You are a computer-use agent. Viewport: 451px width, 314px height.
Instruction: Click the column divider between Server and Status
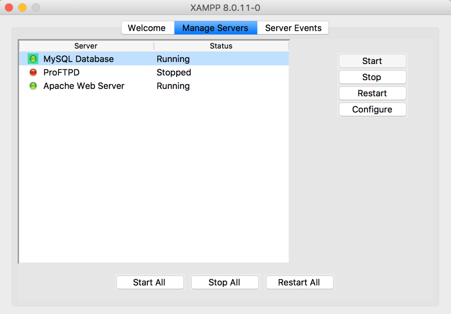(x=154, y=46)
